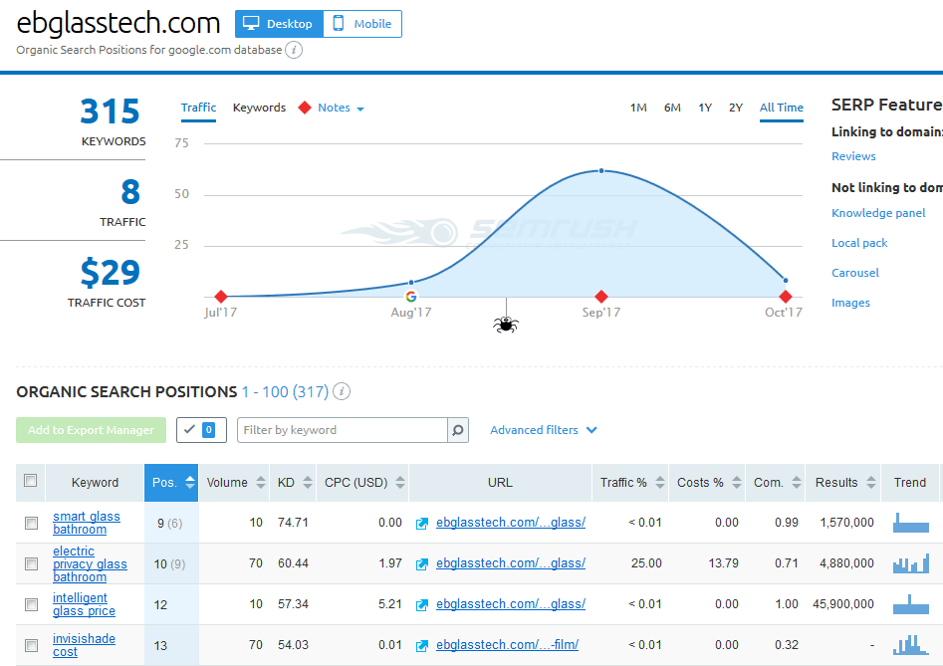
Task: Check the box for electric privacy glass bathroom row
Action: (x=31, y=563)
